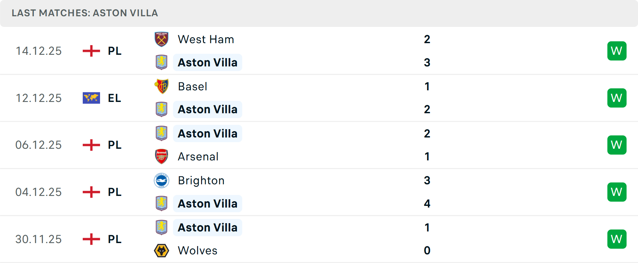
Task: Open the Brighton team link
Action: tap(201, 181)
